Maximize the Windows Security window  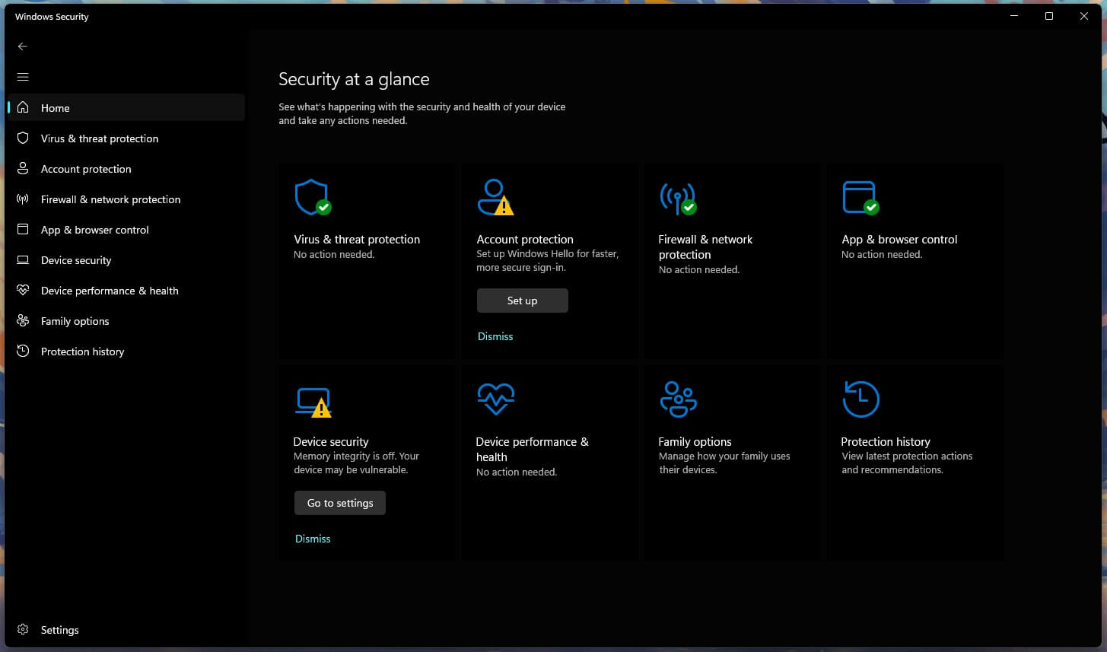pyautogui.click(x=1049, y=16)
